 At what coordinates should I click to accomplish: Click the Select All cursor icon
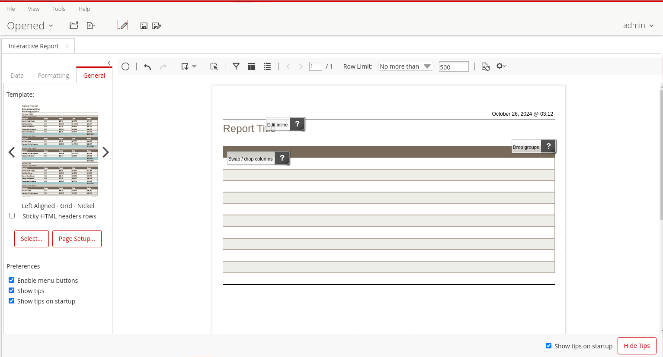[214, 66]
